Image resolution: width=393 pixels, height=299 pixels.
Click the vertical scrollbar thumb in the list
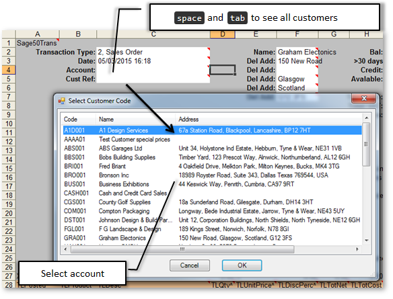pos(366,144)
